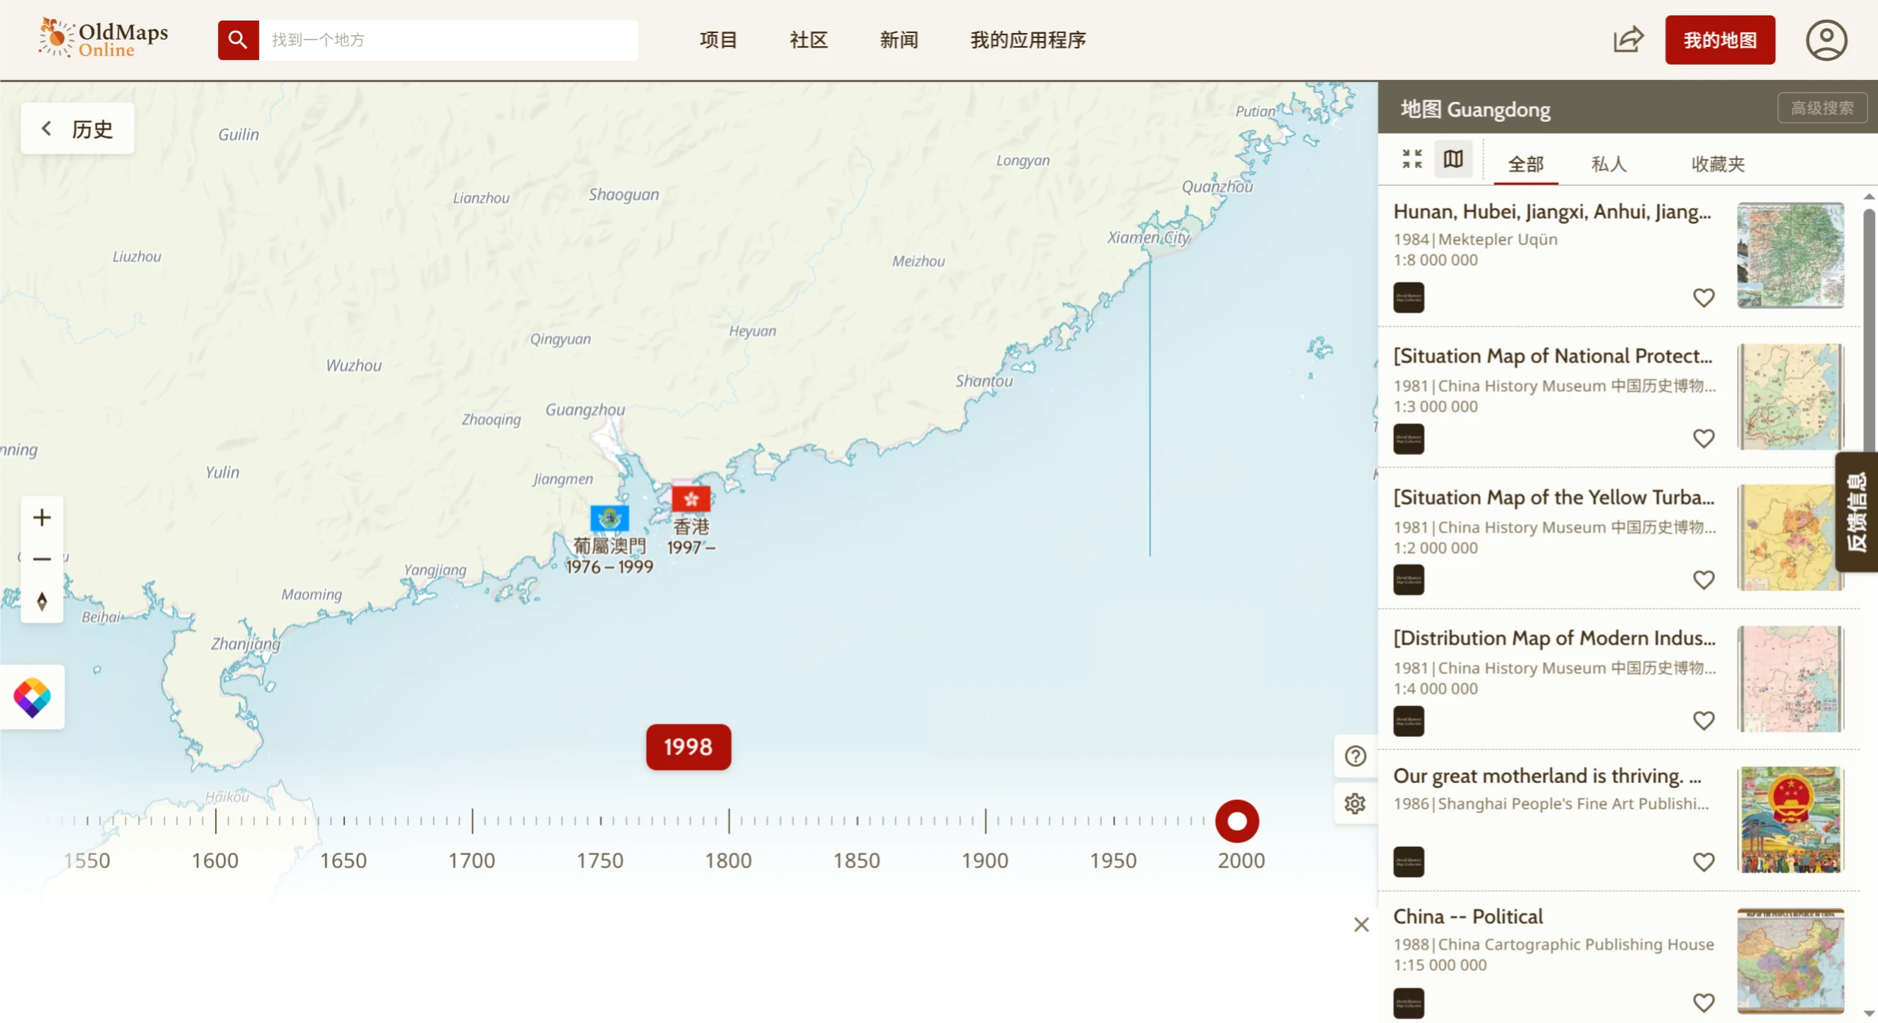Open the help question mark icon
Image resolution: width=1878 pixels, height=1023 pixels.
(x=1354, y=755)
